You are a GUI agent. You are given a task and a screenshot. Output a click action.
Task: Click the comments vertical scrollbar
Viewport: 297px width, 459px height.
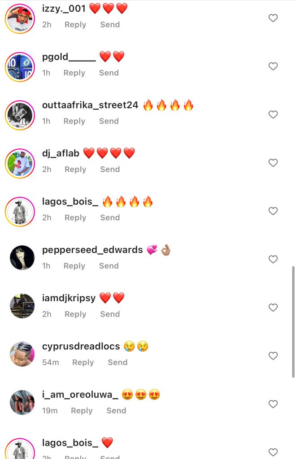[x=293, y=322]
